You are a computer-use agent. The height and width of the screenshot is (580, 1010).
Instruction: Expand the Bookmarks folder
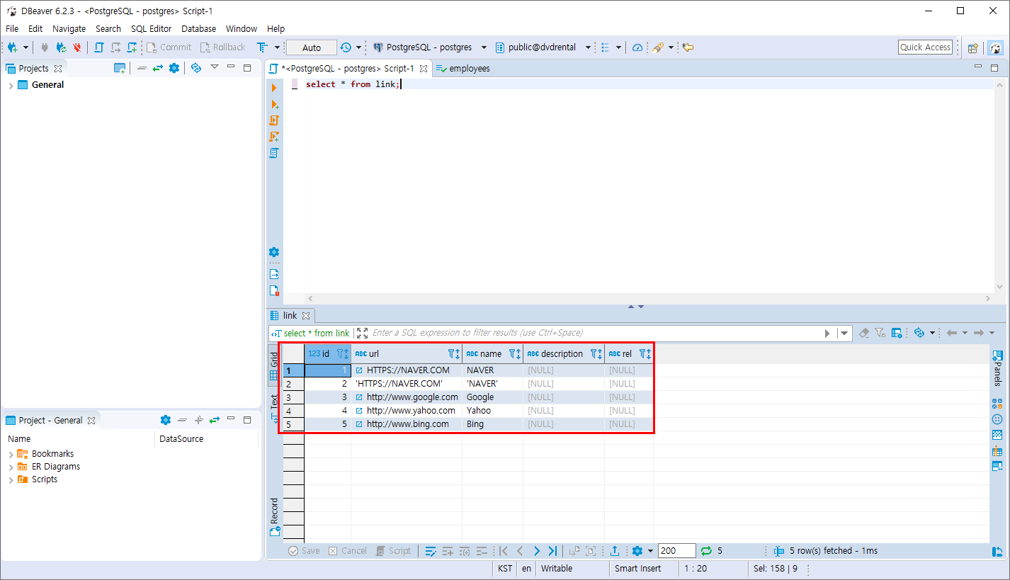11,454
